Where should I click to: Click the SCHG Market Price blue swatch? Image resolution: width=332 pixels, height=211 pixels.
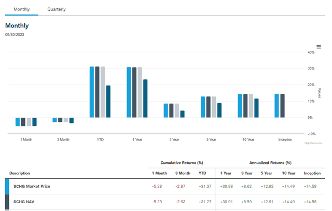(7, 186)
